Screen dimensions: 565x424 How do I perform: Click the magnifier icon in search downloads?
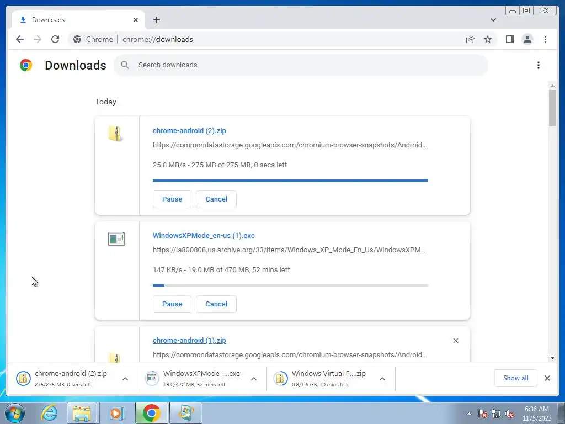coord(125,65)
